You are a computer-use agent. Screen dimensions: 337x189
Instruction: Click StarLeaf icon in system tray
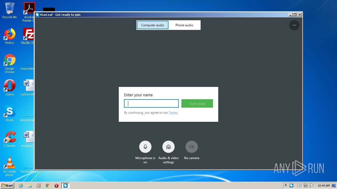291,186
